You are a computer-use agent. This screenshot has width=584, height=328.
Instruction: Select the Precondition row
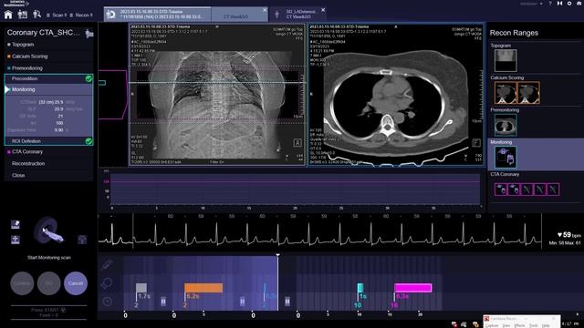click(x=48, y=79)
